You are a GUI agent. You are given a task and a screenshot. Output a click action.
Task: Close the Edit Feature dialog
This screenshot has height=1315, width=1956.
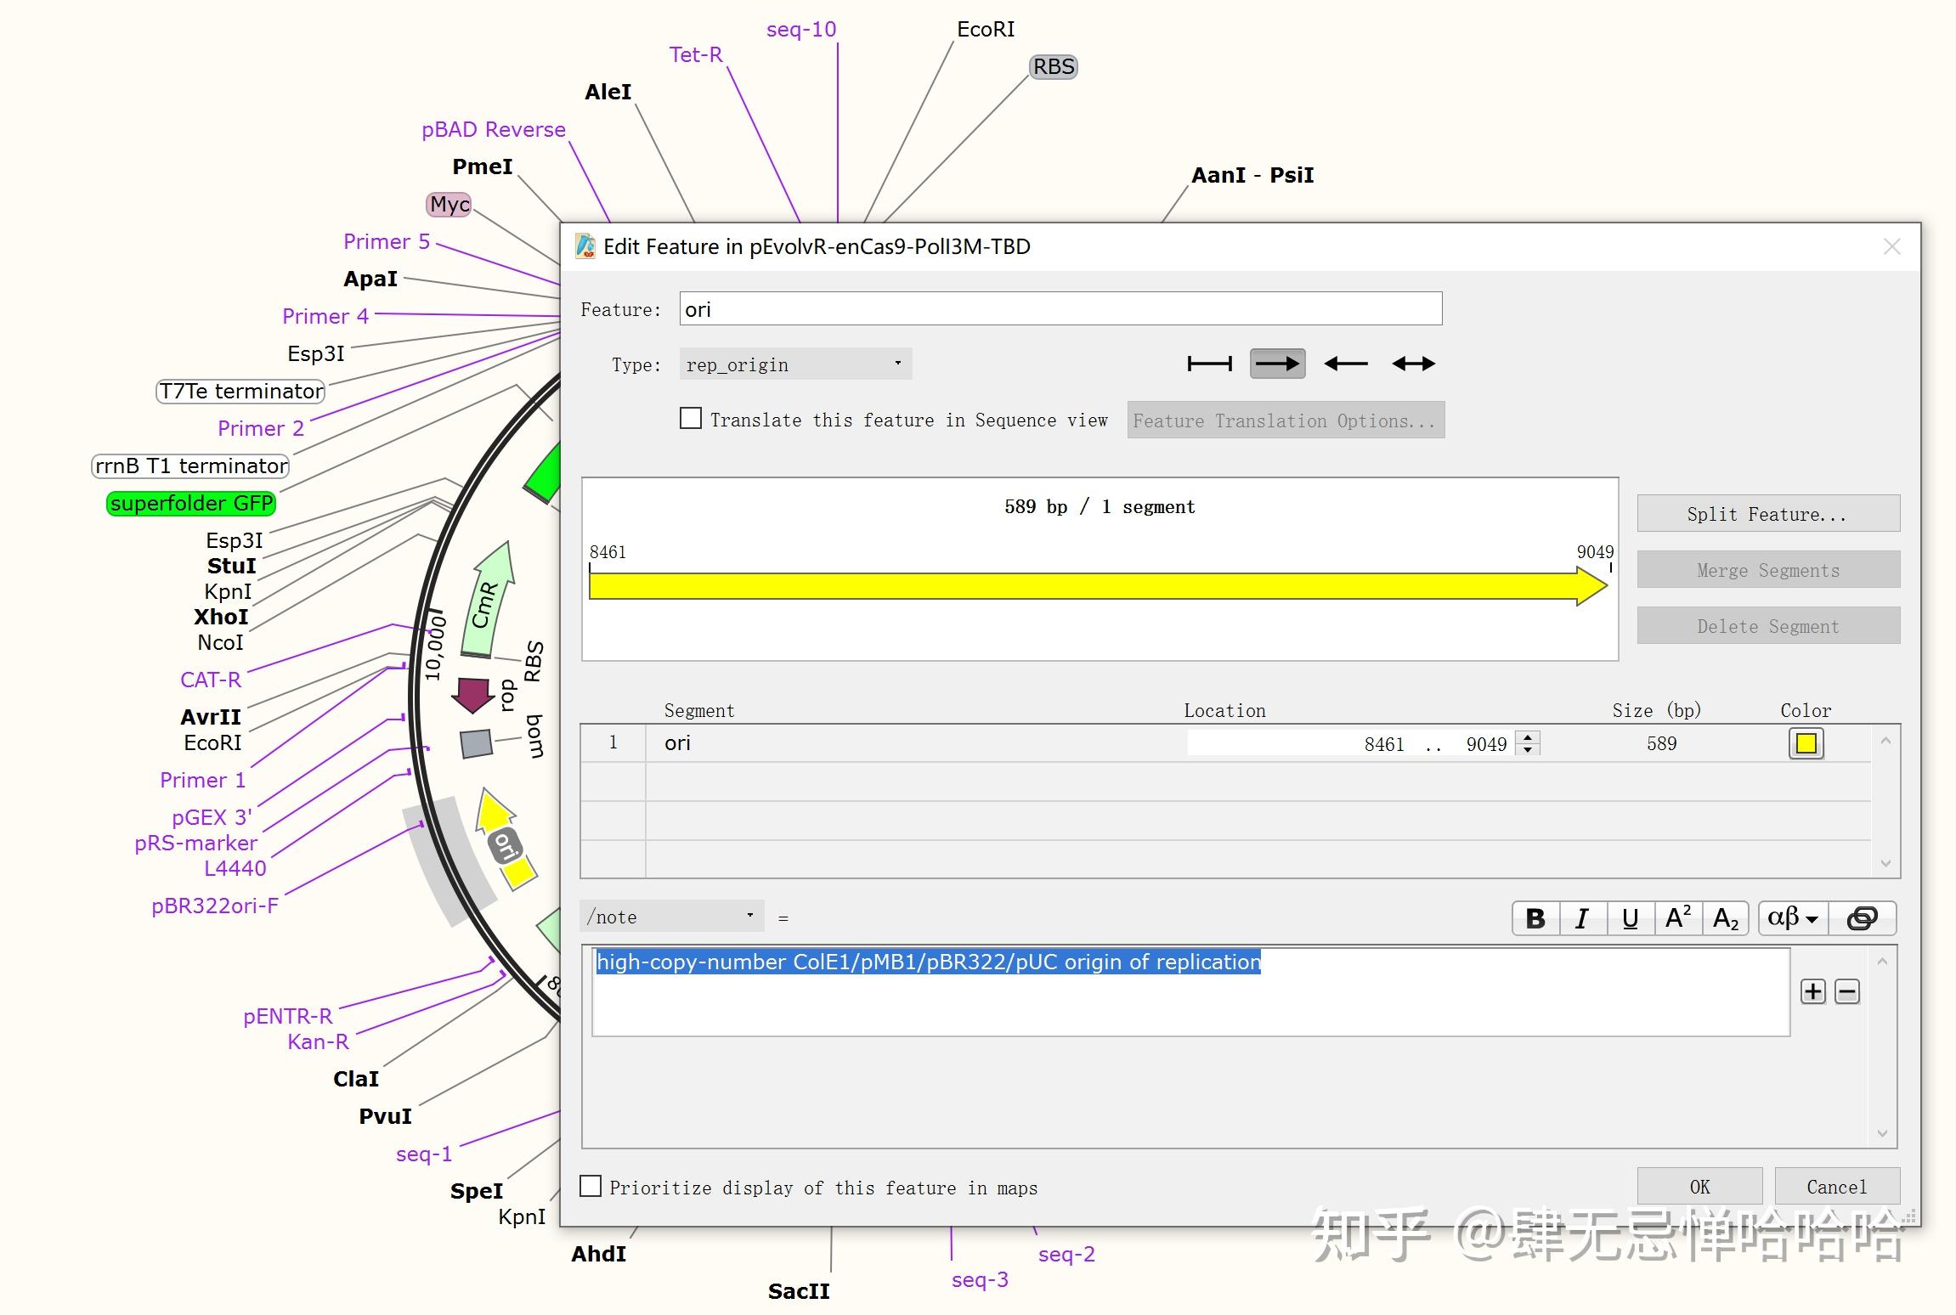(x=1891, y=246)
